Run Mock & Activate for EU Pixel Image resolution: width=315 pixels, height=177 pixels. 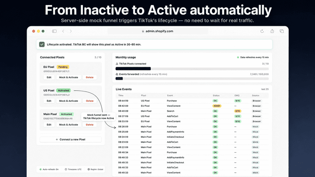pos(68,77)
